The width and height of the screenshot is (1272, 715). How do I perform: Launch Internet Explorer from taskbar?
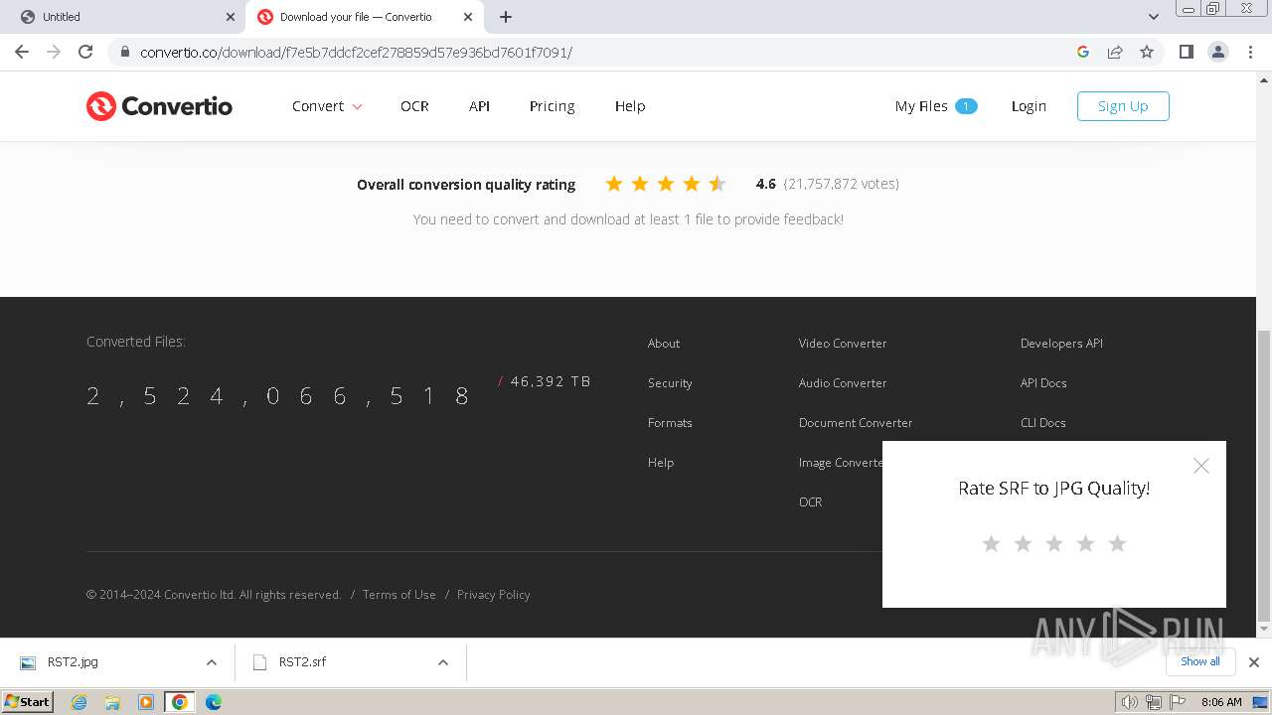coord(79,702)
